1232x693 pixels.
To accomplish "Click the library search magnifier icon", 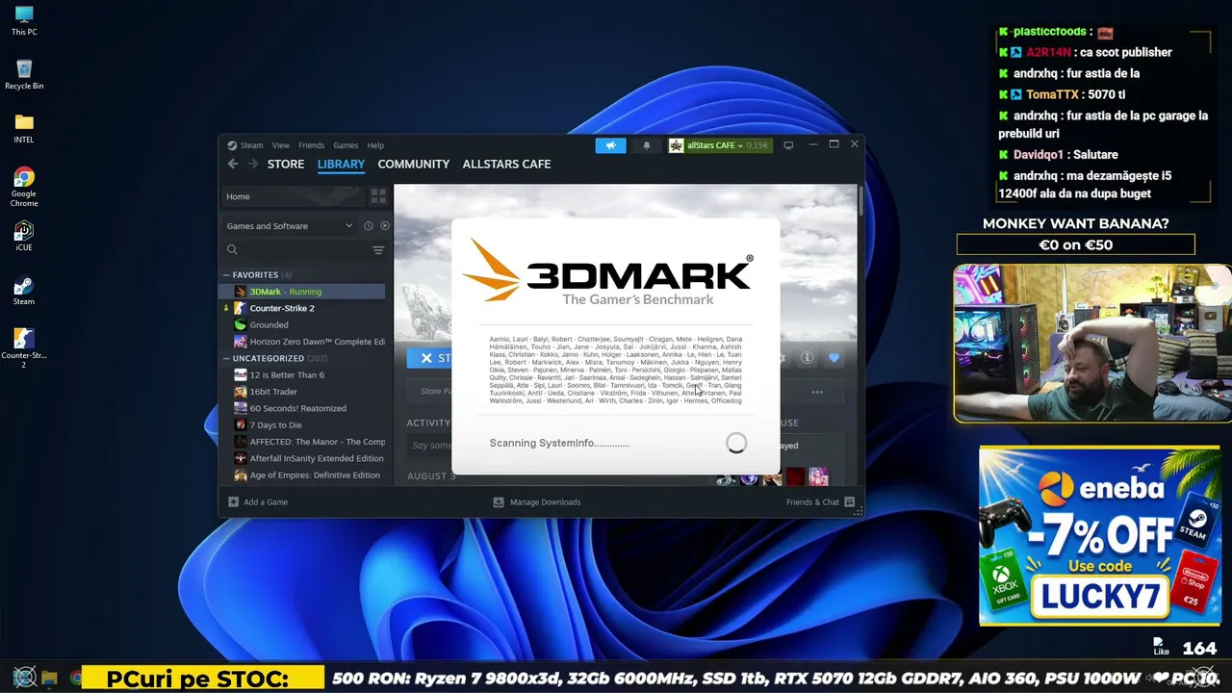I will tap(232, 250).
